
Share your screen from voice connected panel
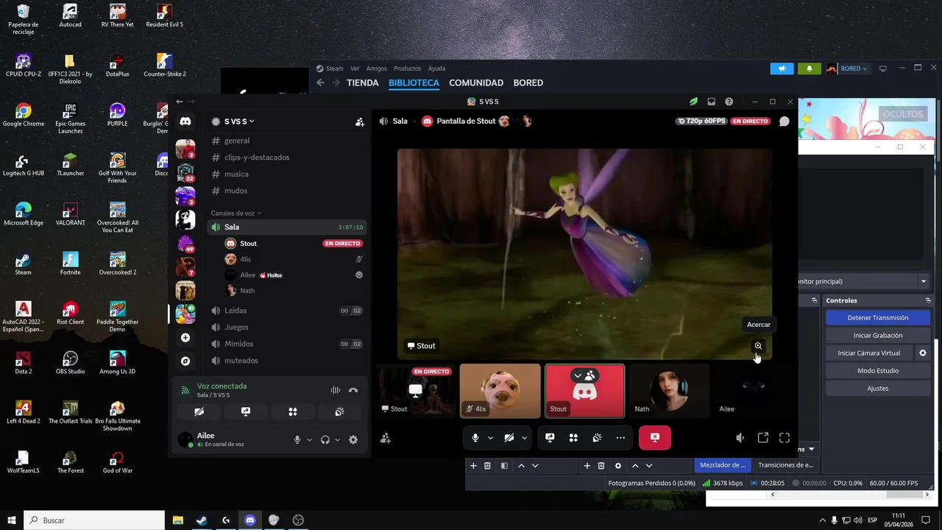click(246, 411)
